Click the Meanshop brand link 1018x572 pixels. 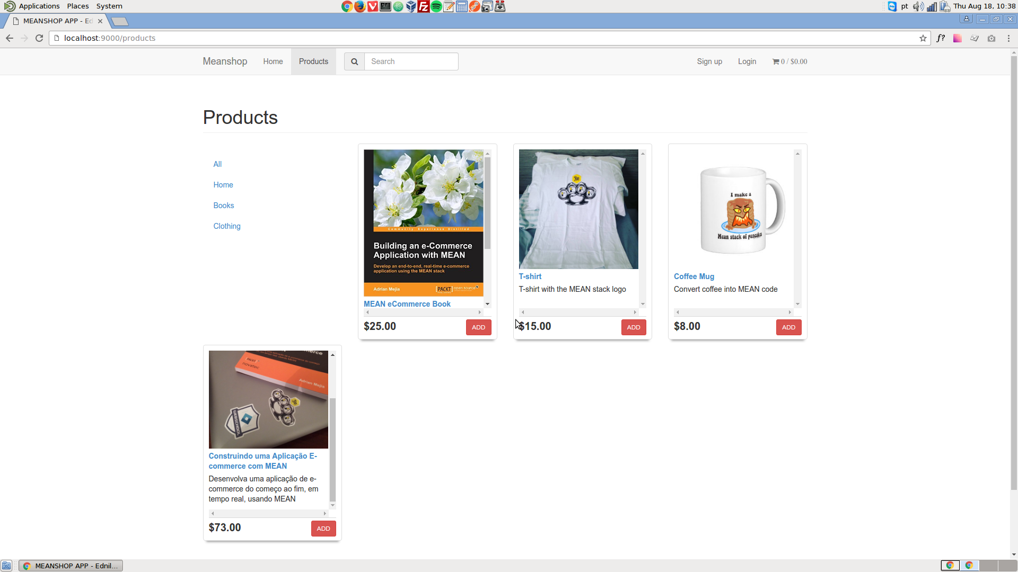pyautogui.click(x=225, y=61)
